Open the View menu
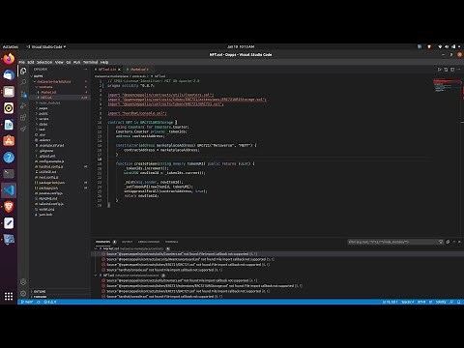This screenshot has height=348, width=464. (x=59, y=62)
